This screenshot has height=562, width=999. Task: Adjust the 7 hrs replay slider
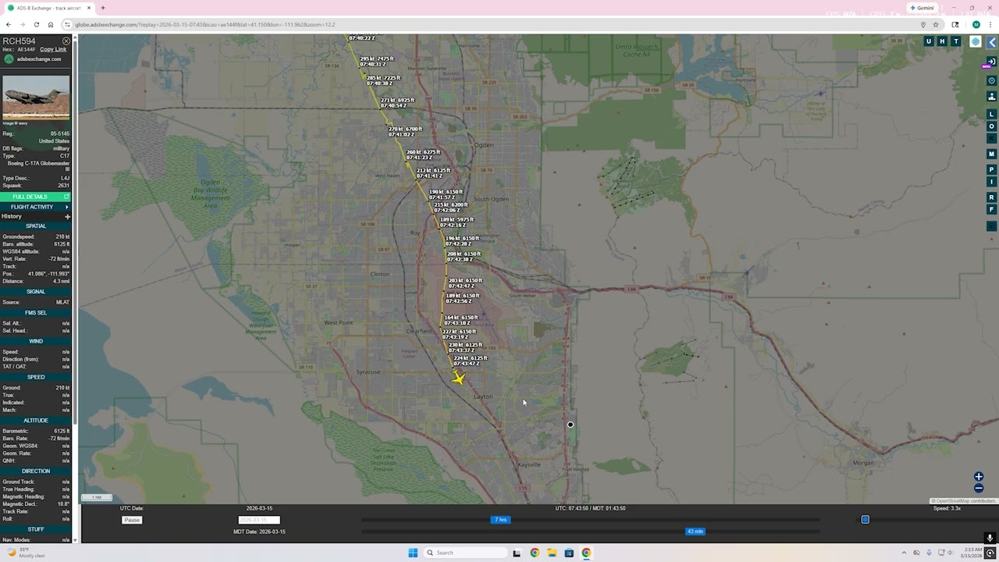pyautogui.click(x=500, y=520)
